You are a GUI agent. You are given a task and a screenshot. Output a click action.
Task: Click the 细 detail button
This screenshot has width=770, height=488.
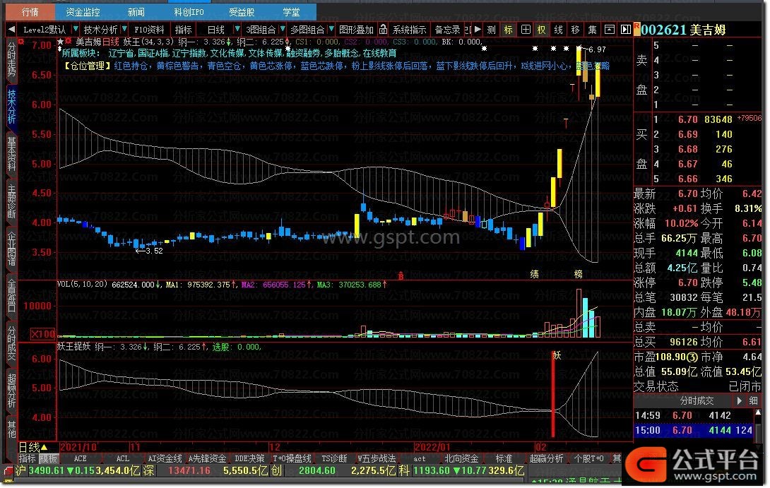pos(753,401)
